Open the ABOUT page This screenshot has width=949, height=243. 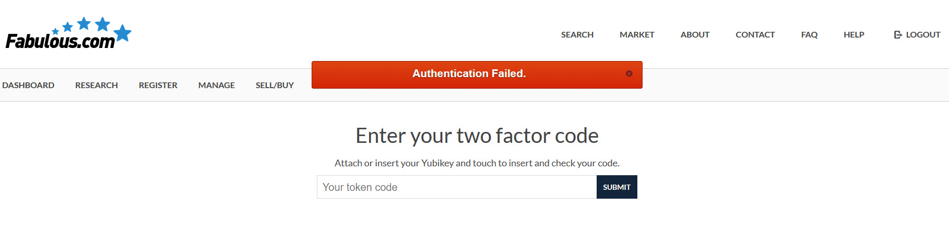click(695, 35)
